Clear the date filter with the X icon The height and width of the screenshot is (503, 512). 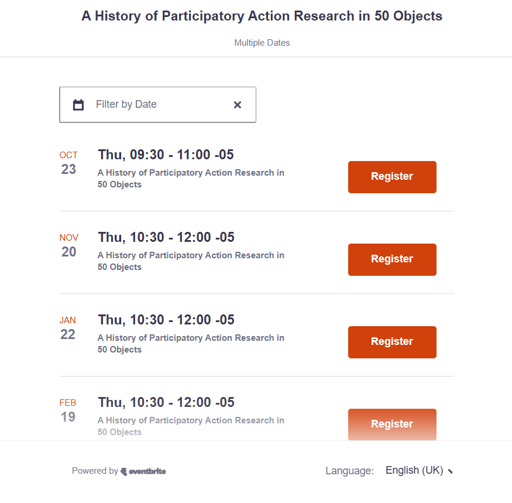point(238,105)
